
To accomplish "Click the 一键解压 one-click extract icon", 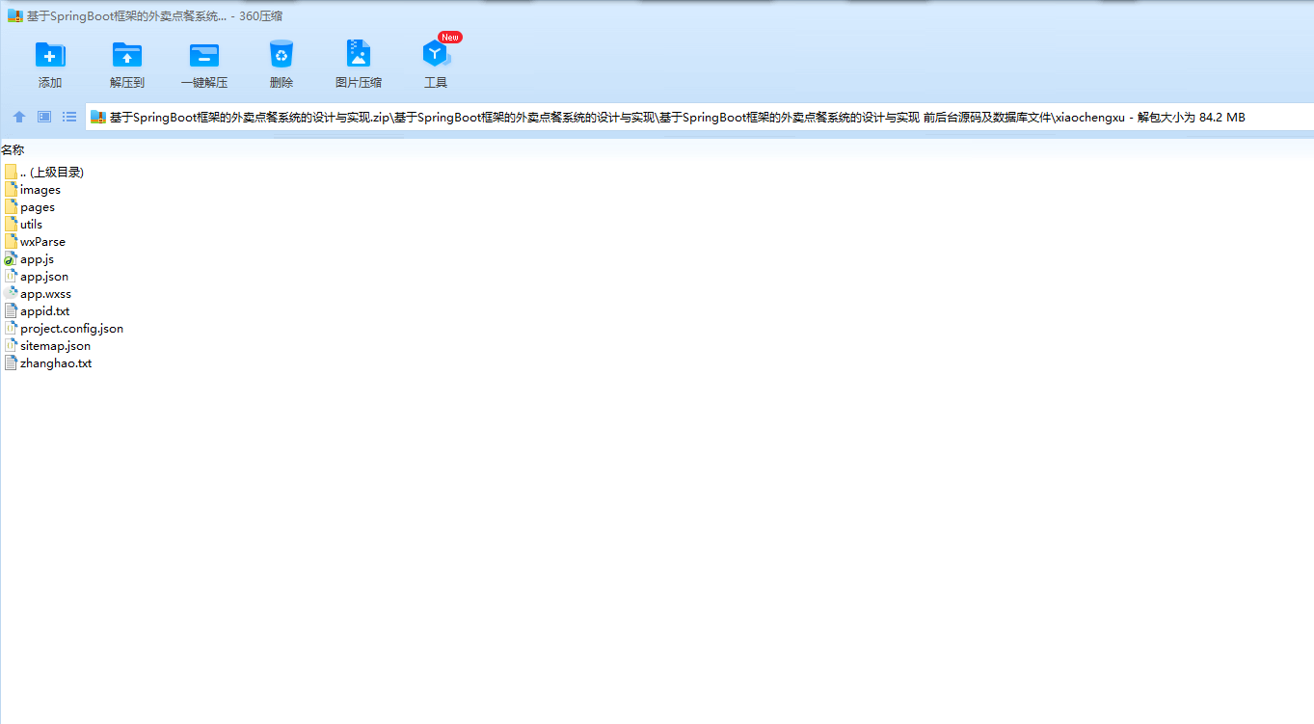I will pyautogui.click(x=204, y=55).
